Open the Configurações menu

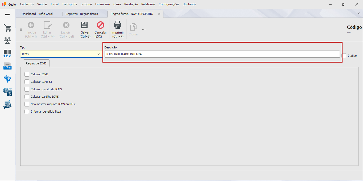point(169,4)
